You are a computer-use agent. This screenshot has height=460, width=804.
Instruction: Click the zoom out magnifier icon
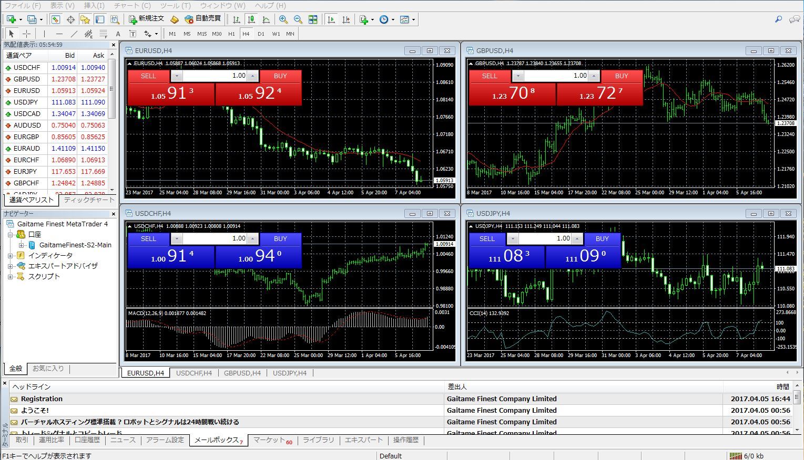(x=298, y=19)
